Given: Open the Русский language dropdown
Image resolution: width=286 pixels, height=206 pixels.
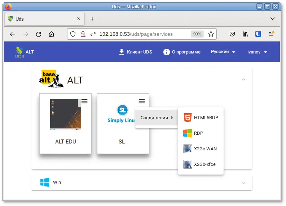Looking at the screenshot, I should pos(223,52).
